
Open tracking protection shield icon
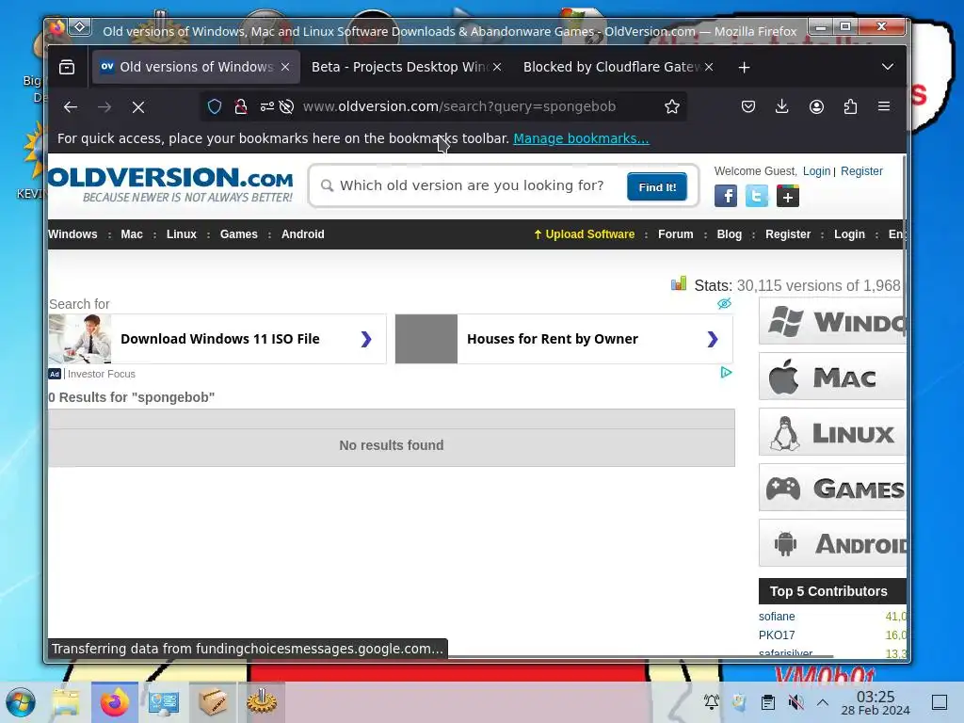214,106
